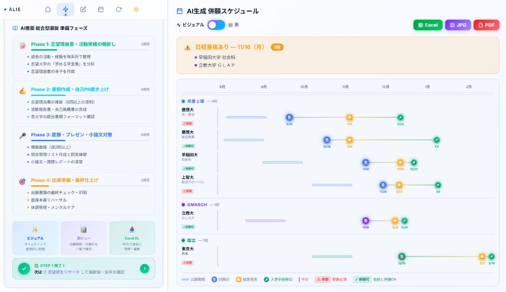Click the 9/20 exam marker for 慶應大 法・政治

coord(290,118)
